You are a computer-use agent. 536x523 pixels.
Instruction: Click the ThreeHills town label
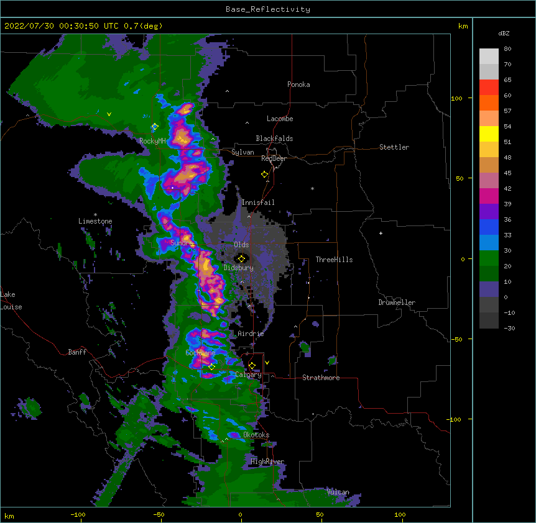pyautogui.click(x=334, y=260)
